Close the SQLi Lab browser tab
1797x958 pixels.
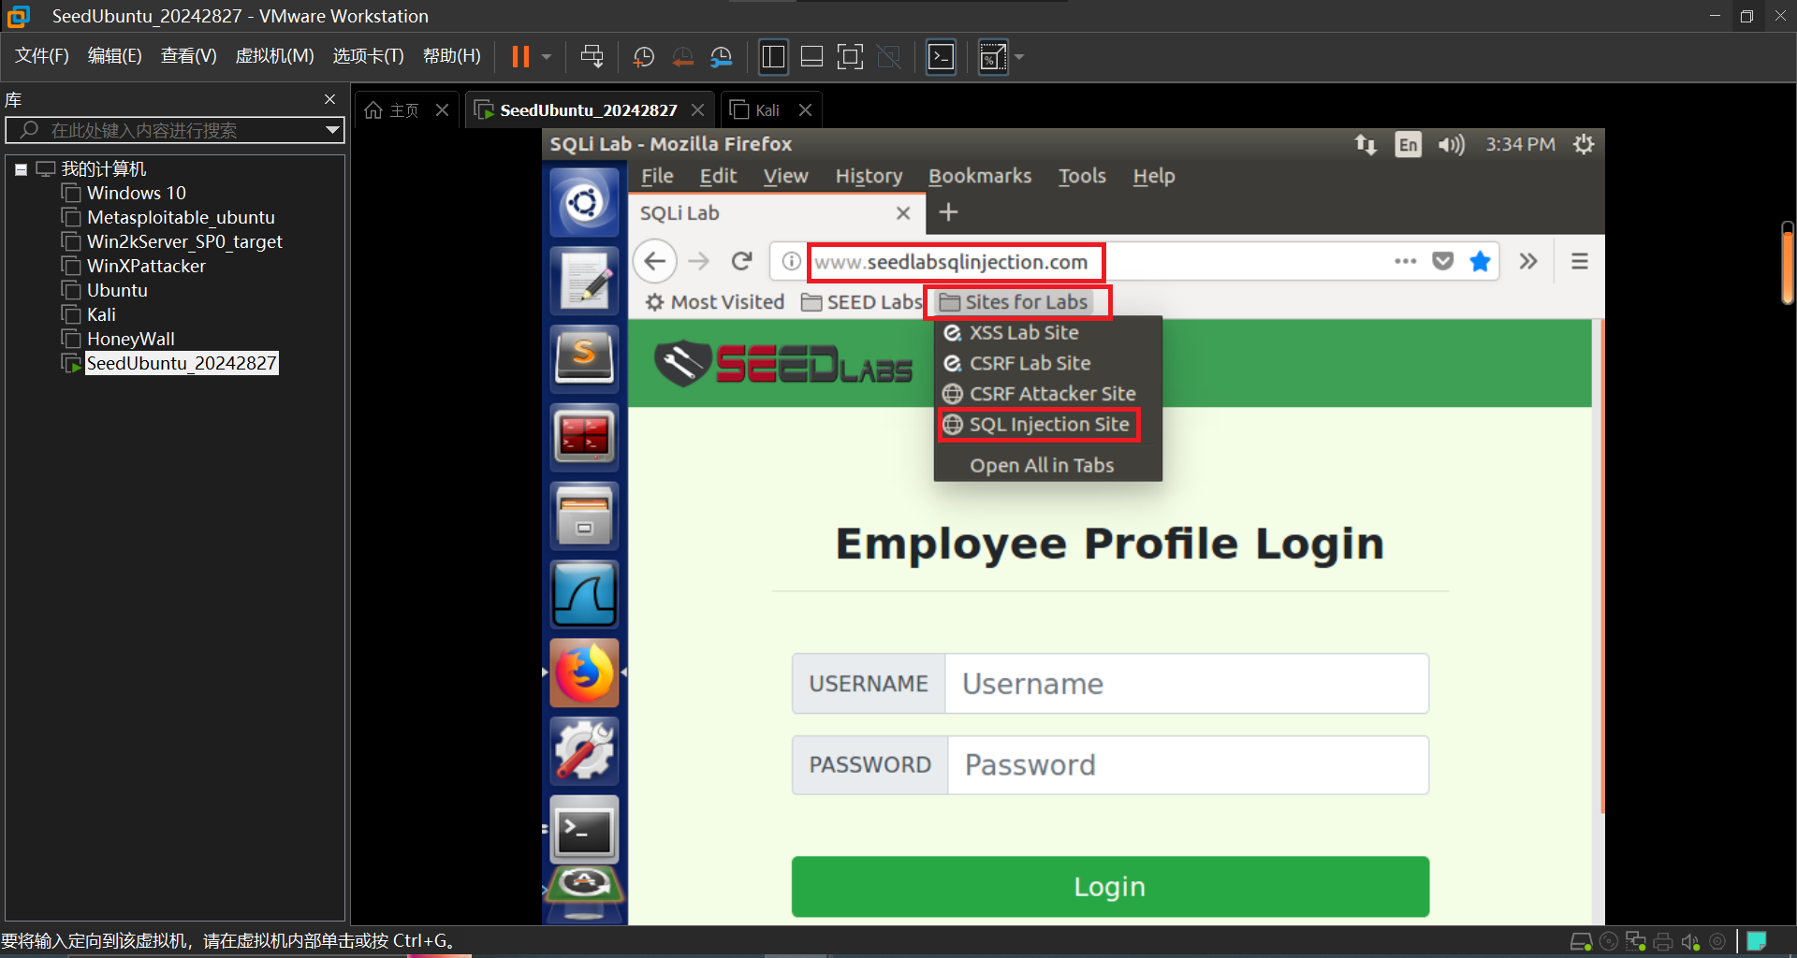pos(903,213)
